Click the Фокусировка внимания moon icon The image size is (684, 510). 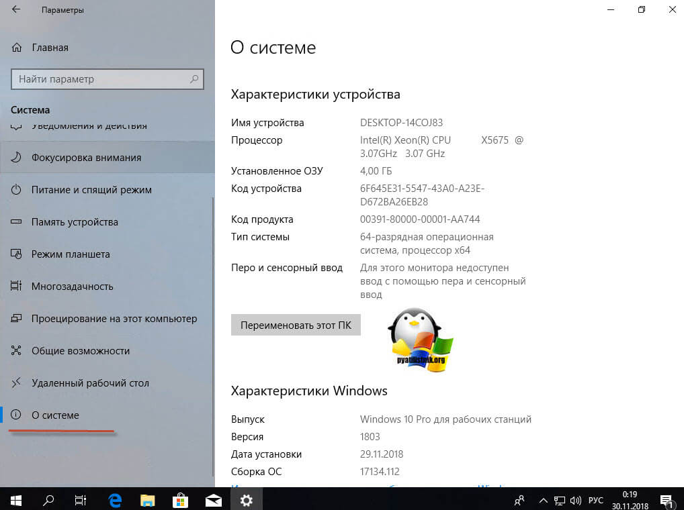tap(16, 157)
